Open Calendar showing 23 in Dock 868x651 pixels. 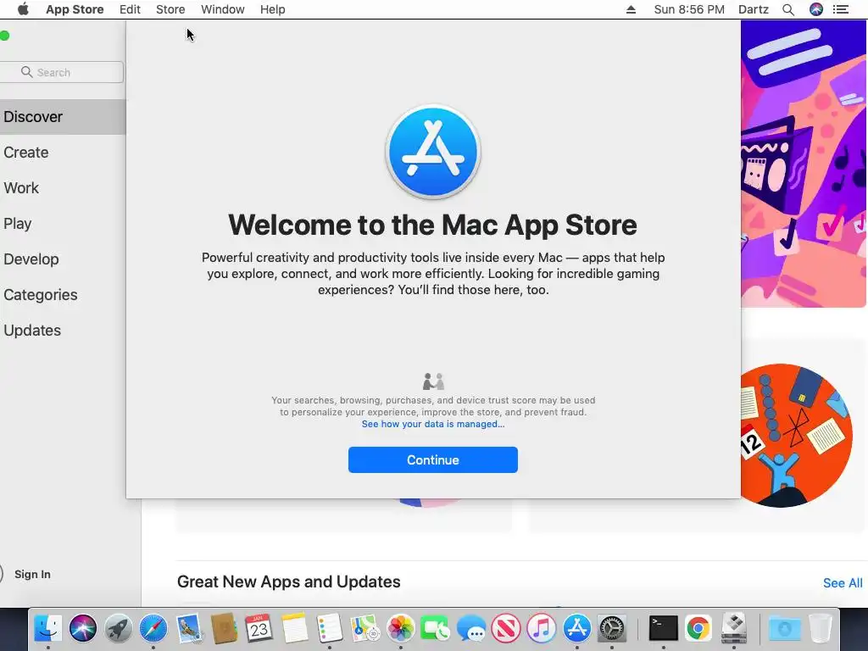point(259,629)
